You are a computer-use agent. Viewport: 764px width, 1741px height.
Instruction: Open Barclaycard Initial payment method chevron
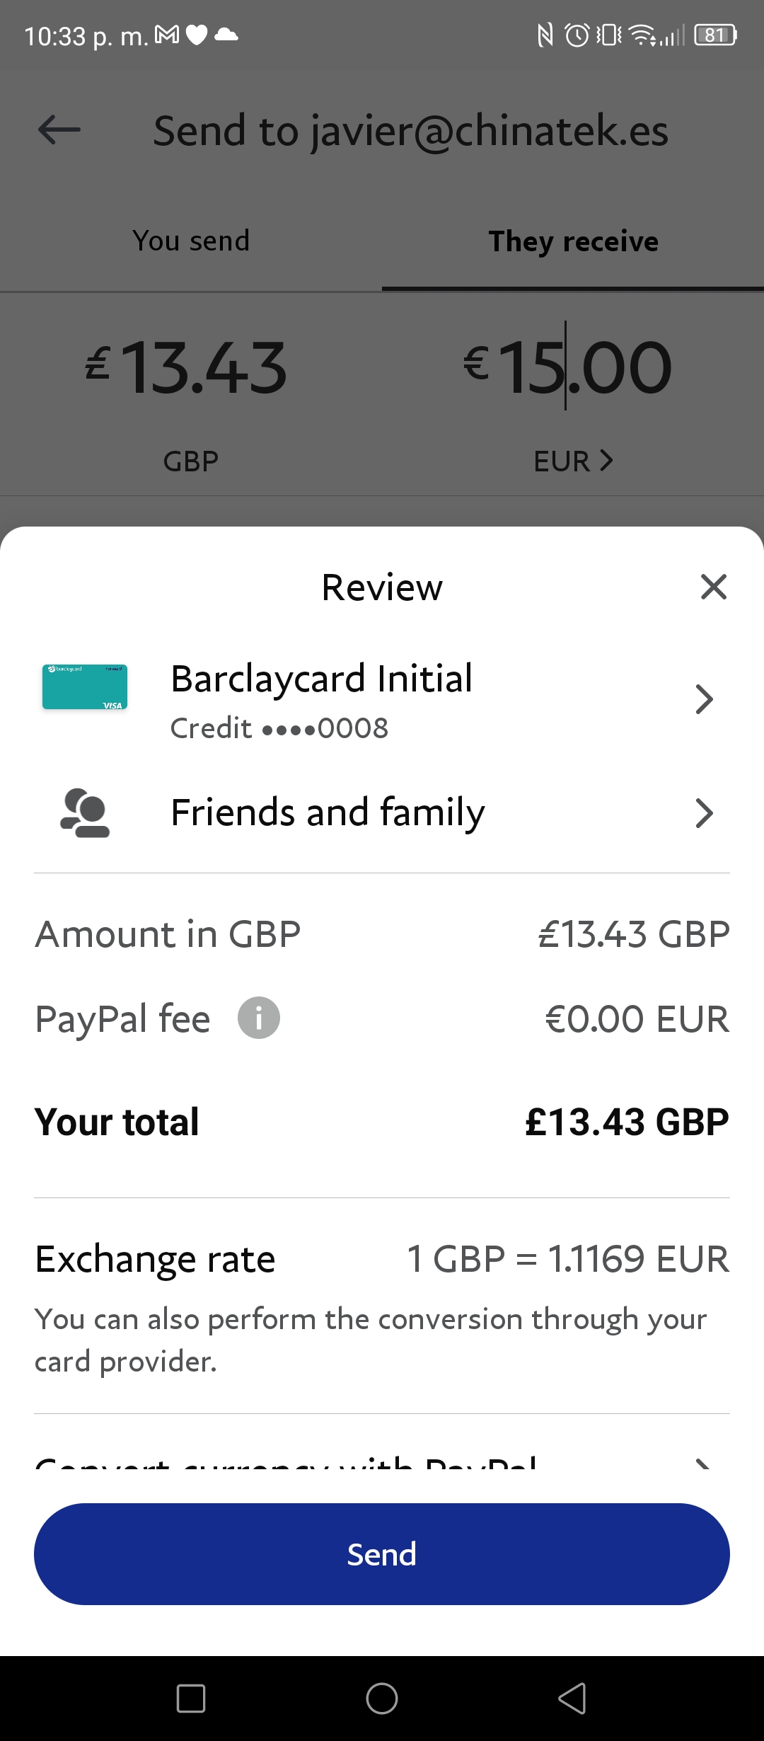(x=704, y=699)
